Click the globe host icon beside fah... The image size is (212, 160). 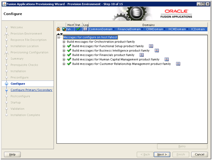(64, 29)
